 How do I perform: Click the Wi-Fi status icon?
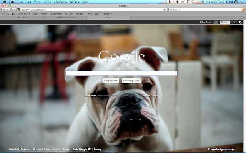(188, 2)
